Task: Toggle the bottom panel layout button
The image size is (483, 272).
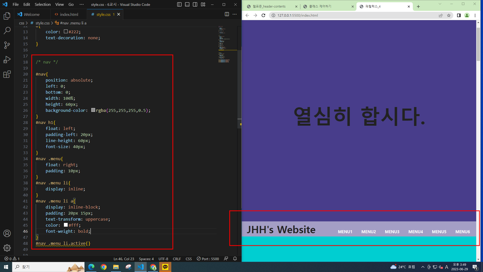Action: click(187, 5)
